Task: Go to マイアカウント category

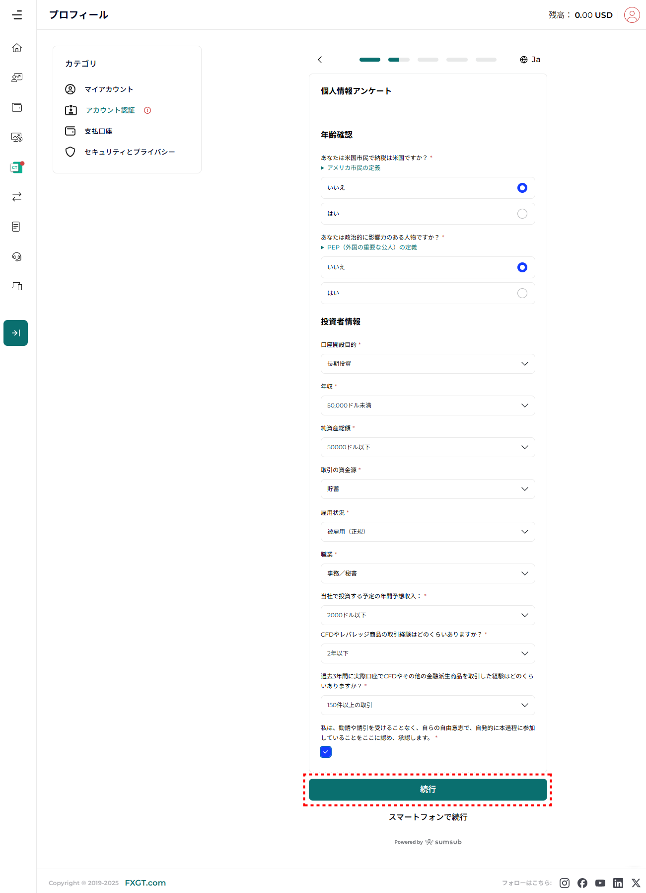Action: tap(109, 89)
